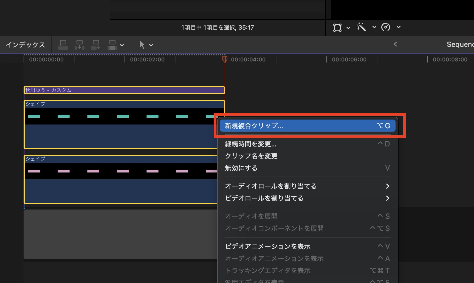Click the overwrite clip icon
The height and width of the screenshot is (283, 474).
point(112,45)
